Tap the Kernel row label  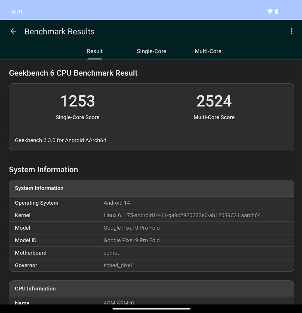tap(23, 216)
